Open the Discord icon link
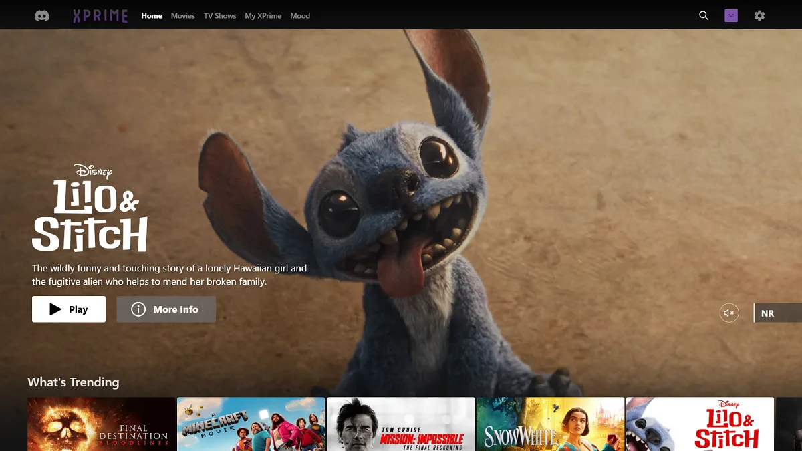This screenshot has height=451, width=802. coord(42,15)
